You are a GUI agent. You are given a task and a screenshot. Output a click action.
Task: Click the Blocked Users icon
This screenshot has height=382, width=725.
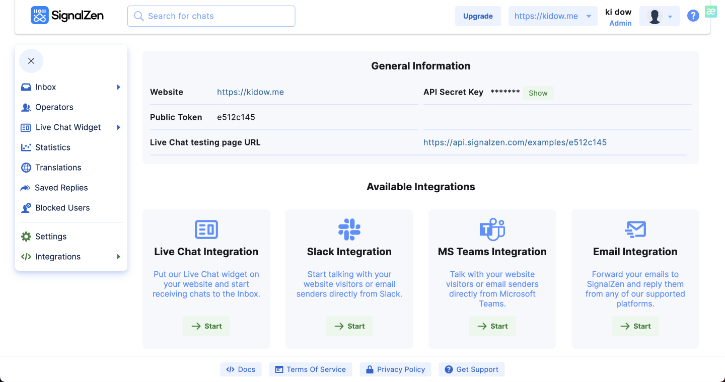click(x=26, y=208)
